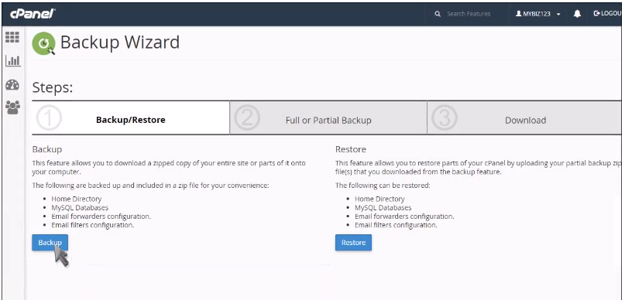Viewport: 625px width, 300px height.
Task: Select the Backup/Restore step tab
Action: pyautogui.click(x=131, y=118)
